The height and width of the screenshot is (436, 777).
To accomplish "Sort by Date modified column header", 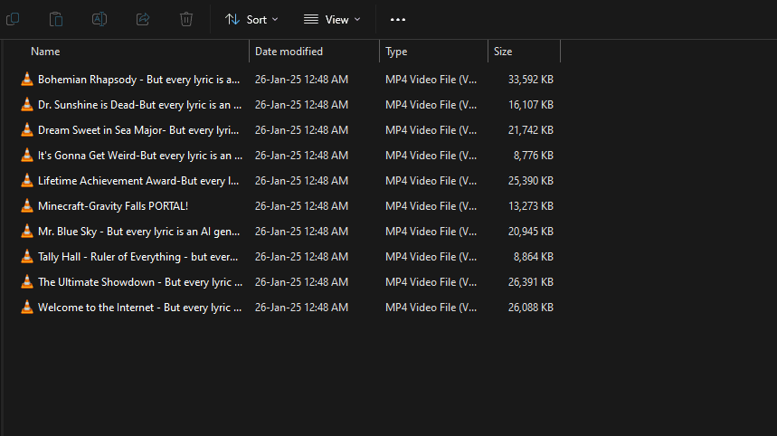I will [x=289, y=52].
